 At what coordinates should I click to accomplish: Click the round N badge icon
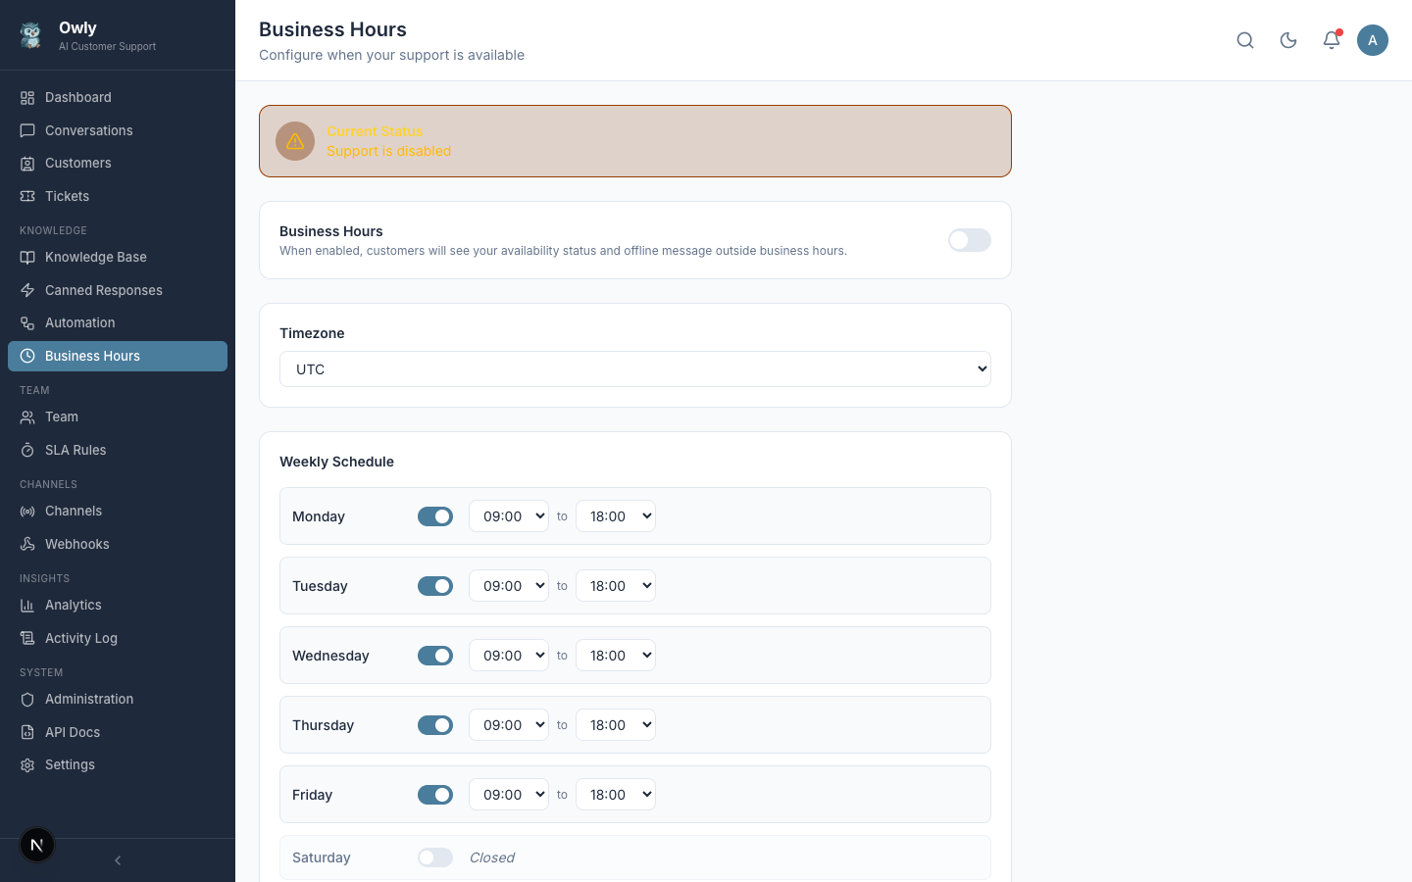[x=37, y=845]
